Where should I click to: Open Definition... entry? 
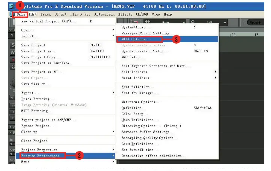pos(167,108)
